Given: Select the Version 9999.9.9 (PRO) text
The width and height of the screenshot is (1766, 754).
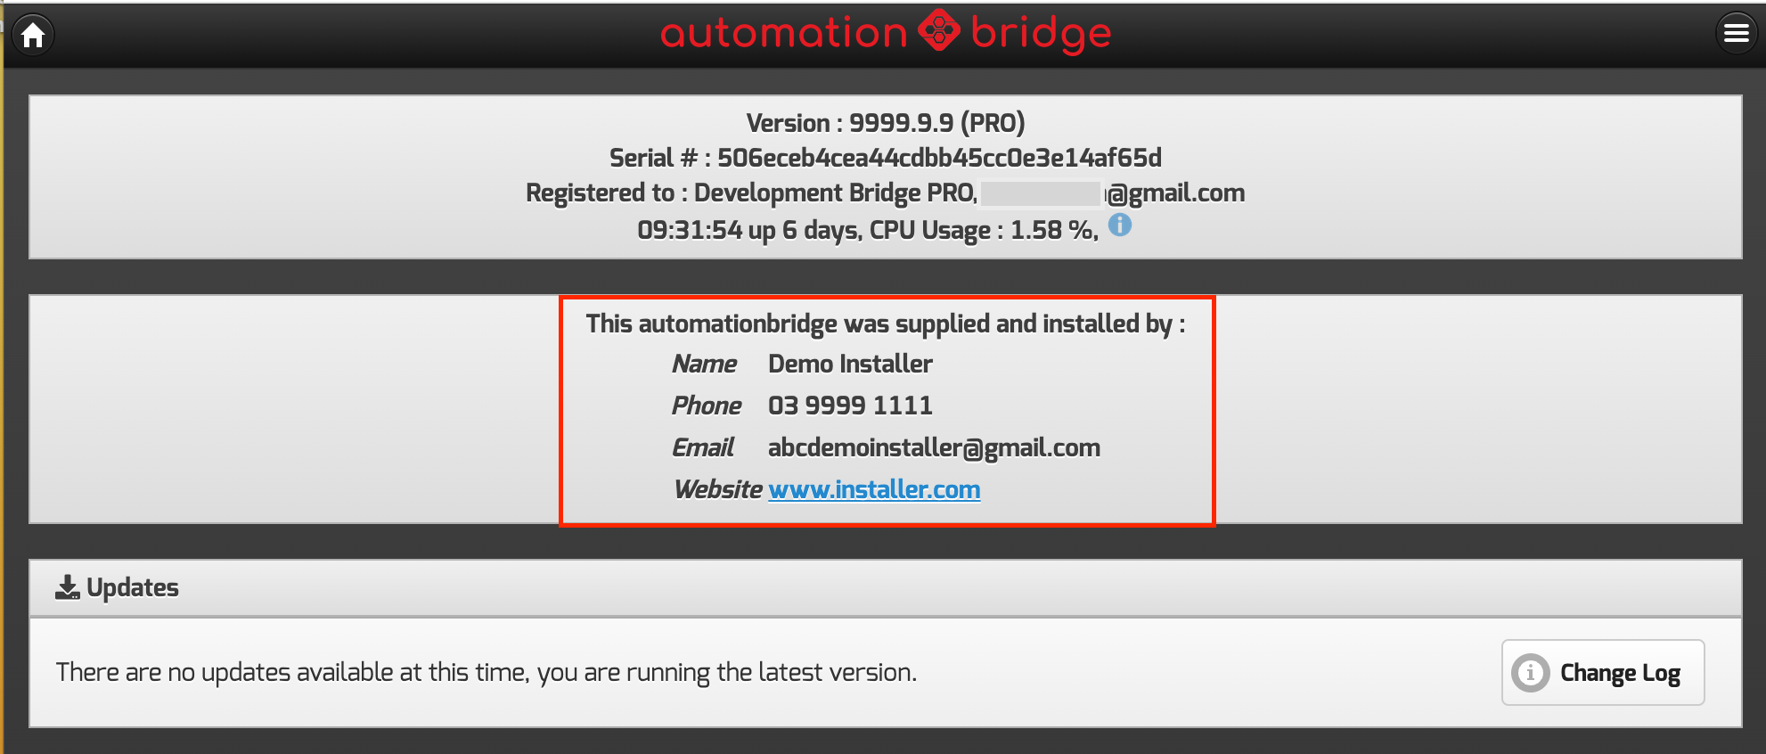Looking at the screenshot, I should 885,123.
